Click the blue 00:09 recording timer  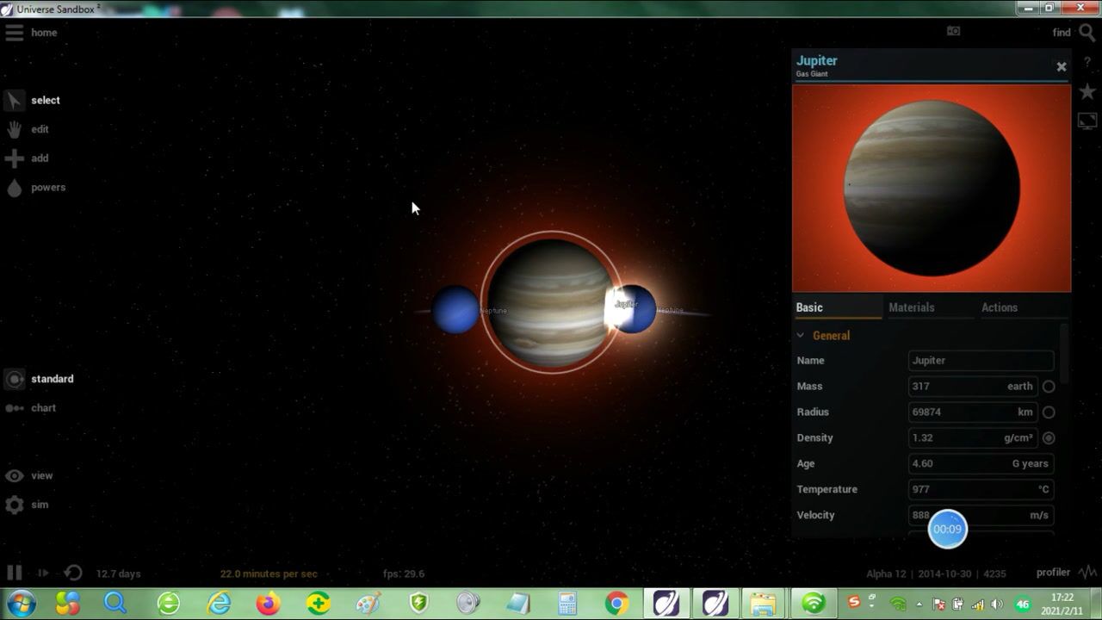(x=947, y=529)
